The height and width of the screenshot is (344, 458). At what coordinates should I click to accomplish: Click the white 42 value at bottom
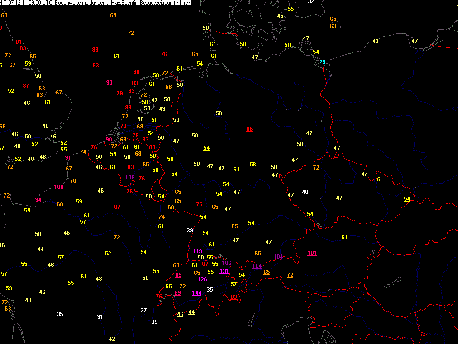pyautogui.click(x=112, y=339)
